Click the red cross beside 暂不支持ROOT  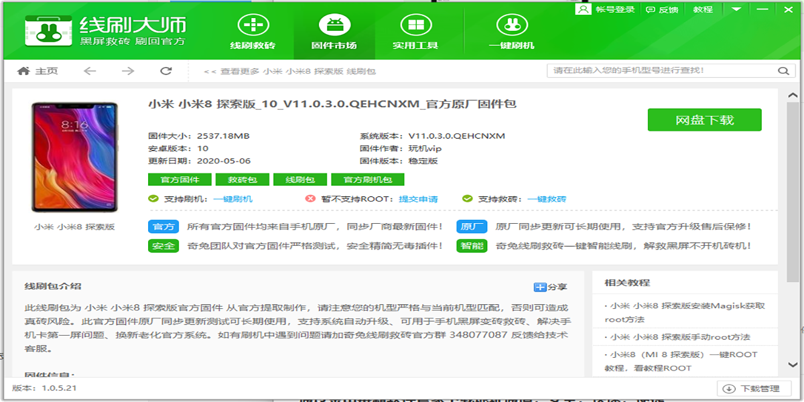click(x=310, y=199)
